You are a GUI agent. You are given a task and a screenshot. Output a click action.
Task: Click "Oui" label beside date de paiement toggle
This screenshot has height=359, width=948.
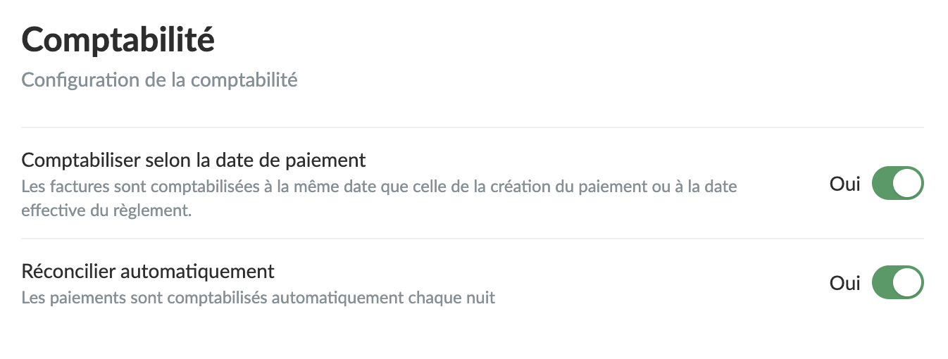click(844, 184)
